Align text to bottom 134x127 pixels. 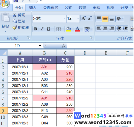click(112, 19)
